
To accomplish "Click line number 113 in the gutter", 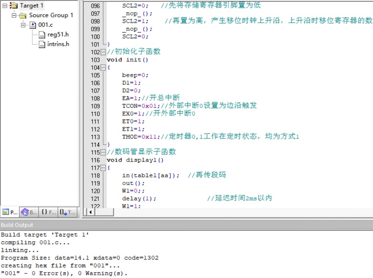I will click(x=95, y=137).
